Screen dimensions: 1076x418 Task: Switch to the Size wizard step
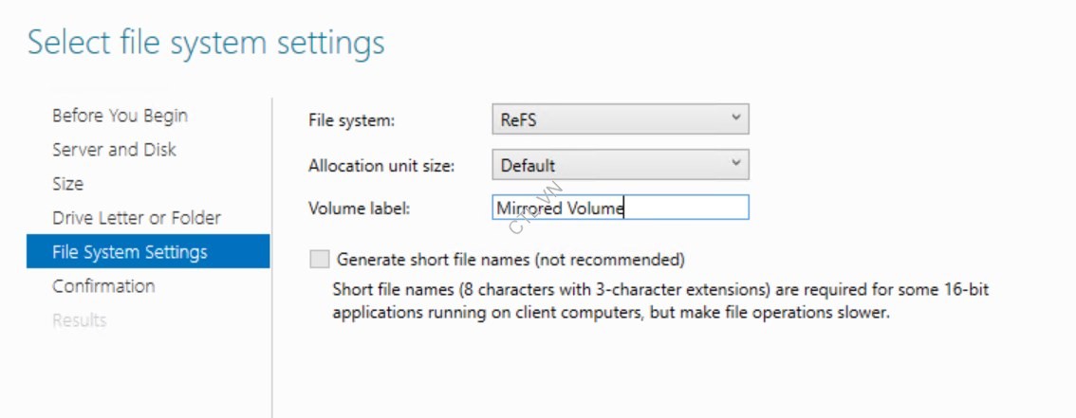[67, 184]
